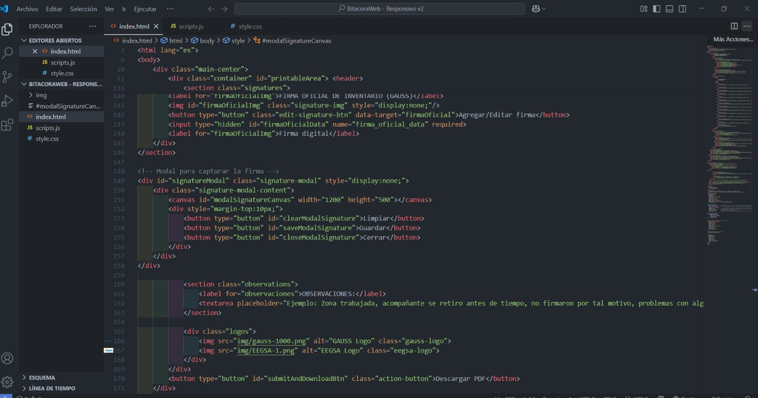This screenshot has height=398, width=758.
Task: Click the "OBSERVACIONES:" label text in code
Action: 329,294
